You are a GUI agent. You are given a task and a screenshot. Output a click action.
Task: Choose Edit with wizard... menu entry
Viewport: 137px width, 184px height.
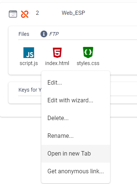(76, 100)
